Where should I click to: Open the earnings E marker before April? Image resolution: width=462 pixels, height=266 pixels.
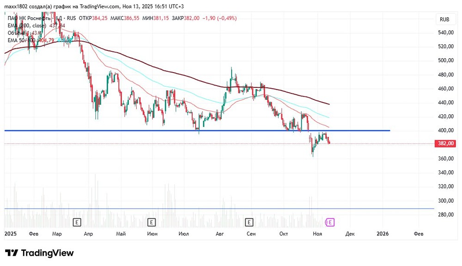coord(77,223)
